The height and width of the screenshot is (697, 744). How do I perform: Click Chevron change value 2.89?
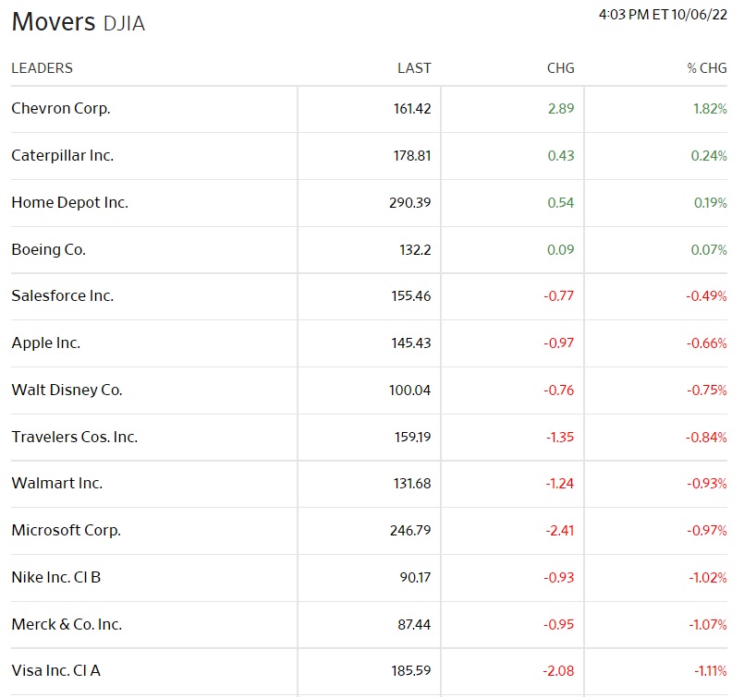[561, 109]
